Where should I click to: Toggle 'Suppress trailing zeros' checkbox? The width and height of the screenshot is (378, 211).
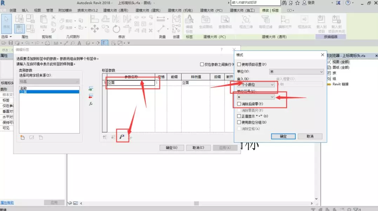(x=239, y=104)
